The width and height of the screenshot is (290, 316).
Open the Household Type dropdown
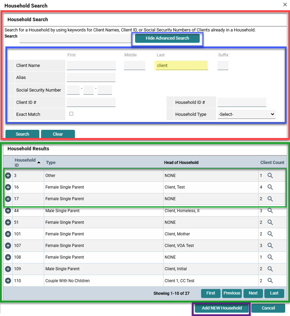[246, 114]
